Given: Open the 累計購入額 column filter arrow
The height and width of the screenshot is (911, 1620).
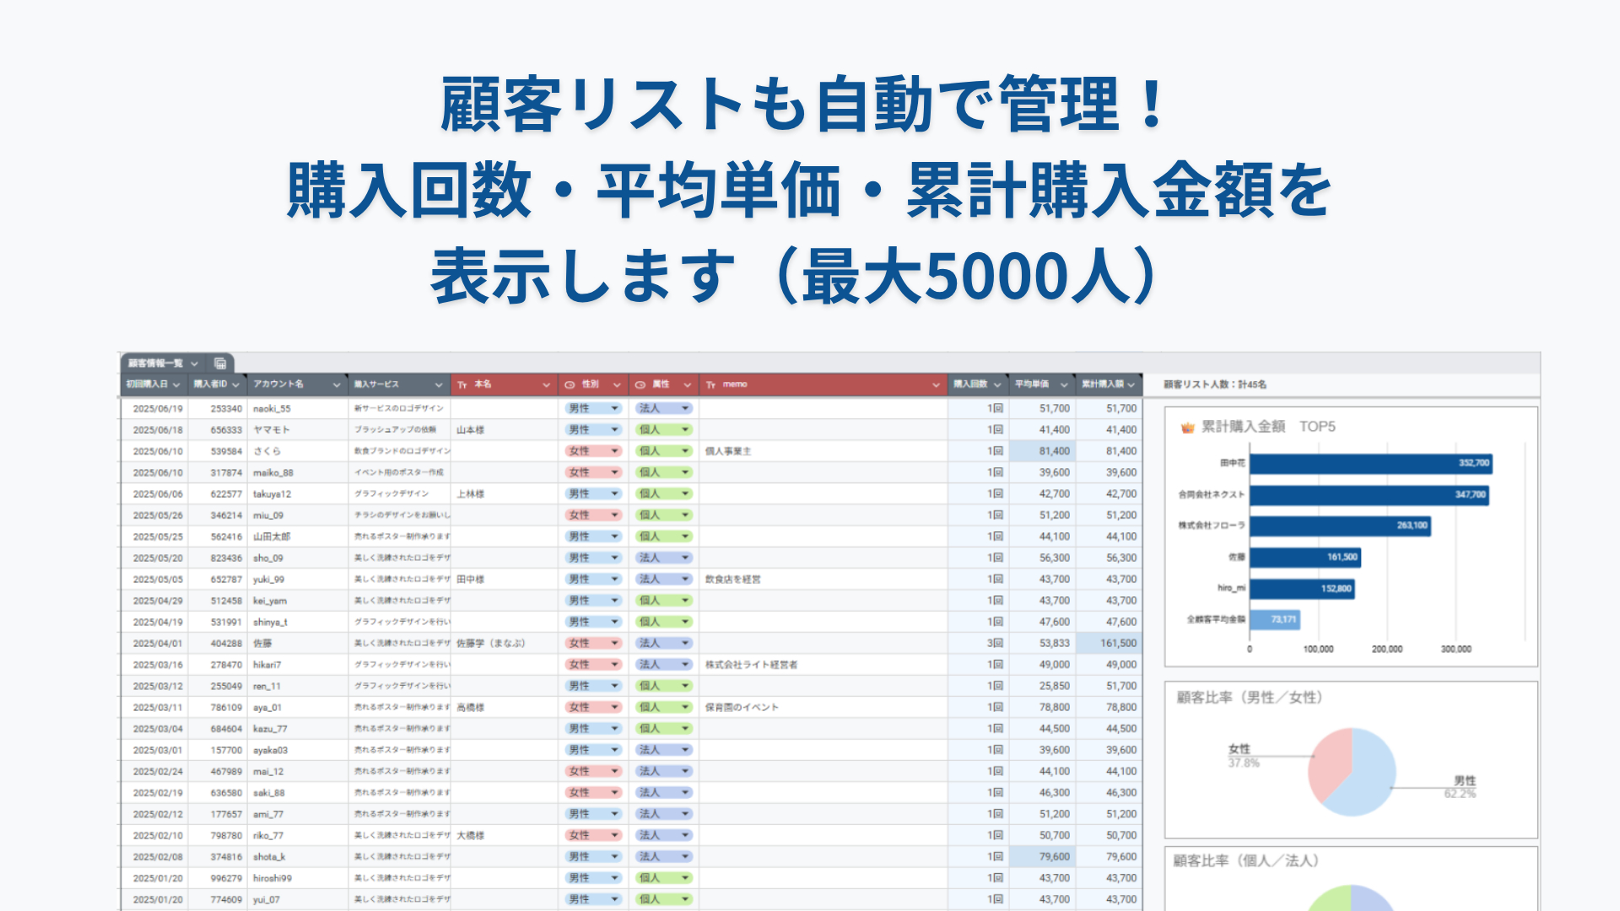Looking at the screenshot, I should coord(1131,385).
